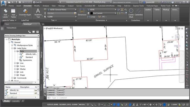
Task: Toggle polar tracking in status bar
Action: 99,105
